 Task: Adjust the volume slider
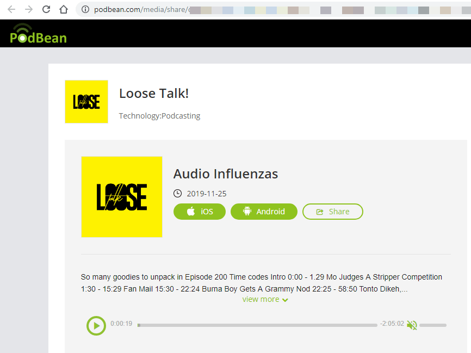(433, 325)
